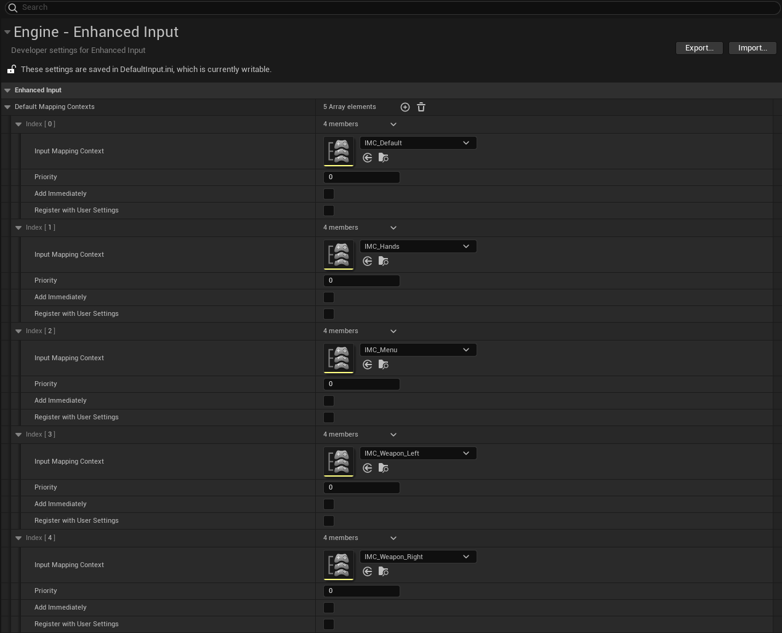
Task: Click the IMC_Weapon_Right asset thumbnail
Action: 339,565
